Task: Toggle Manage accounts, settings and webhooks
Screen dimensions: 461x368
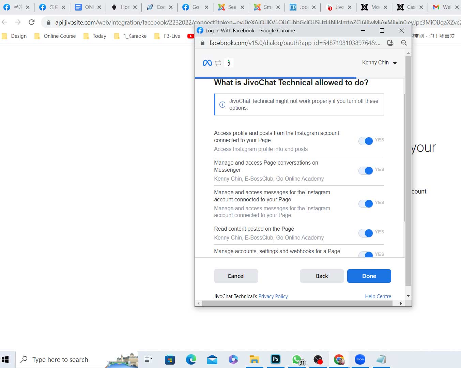Action: click(366, 255)
